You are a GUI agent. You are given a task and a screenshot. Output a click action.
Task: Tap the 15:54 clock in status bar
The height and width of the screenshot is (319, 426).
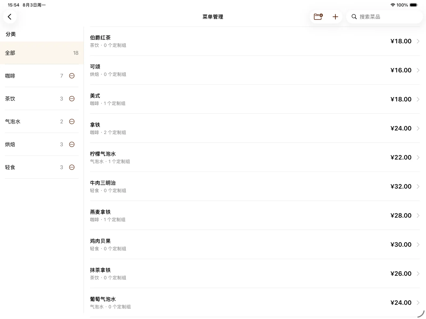[14, 5]
